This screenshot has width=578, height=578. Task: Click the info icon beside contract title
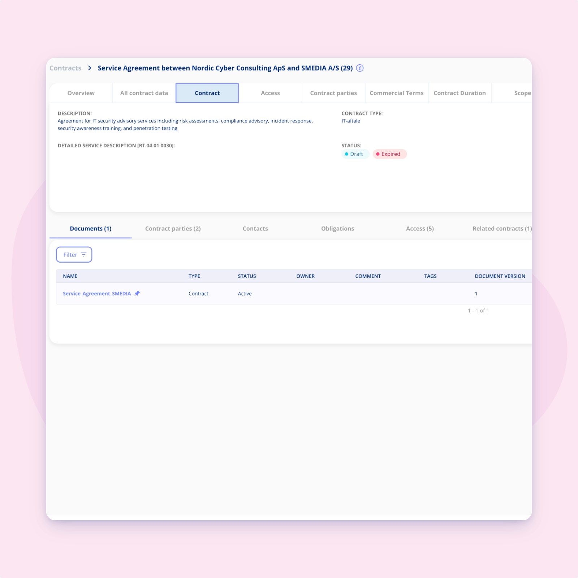tap(360, 68)
